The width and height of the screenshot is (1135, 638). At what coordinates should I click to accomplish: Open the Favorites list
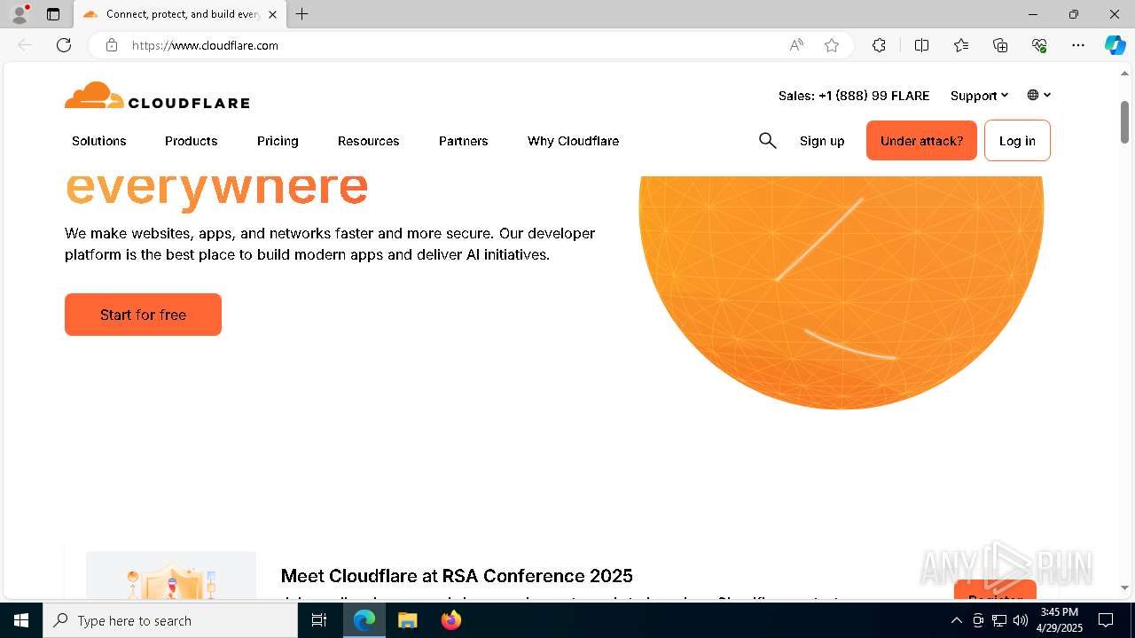(x=961, y=45)
